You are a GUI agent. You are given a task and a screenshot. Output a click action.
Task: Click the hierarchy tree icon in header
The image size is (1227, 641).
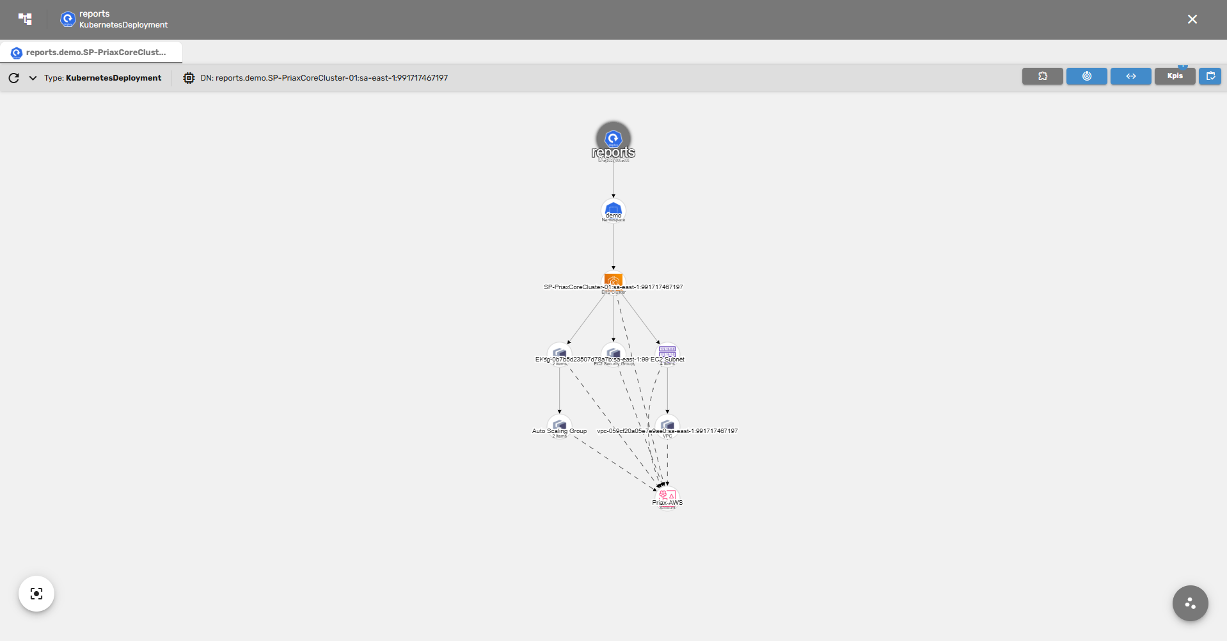(26, 19)
